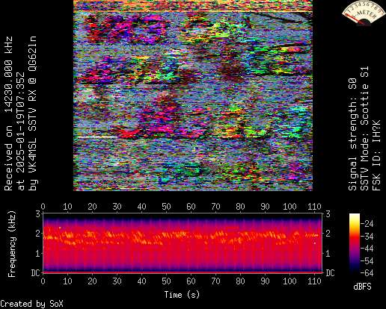Click the 'Created by SoX' text
The image size is (386, 309).
[31, 304]
